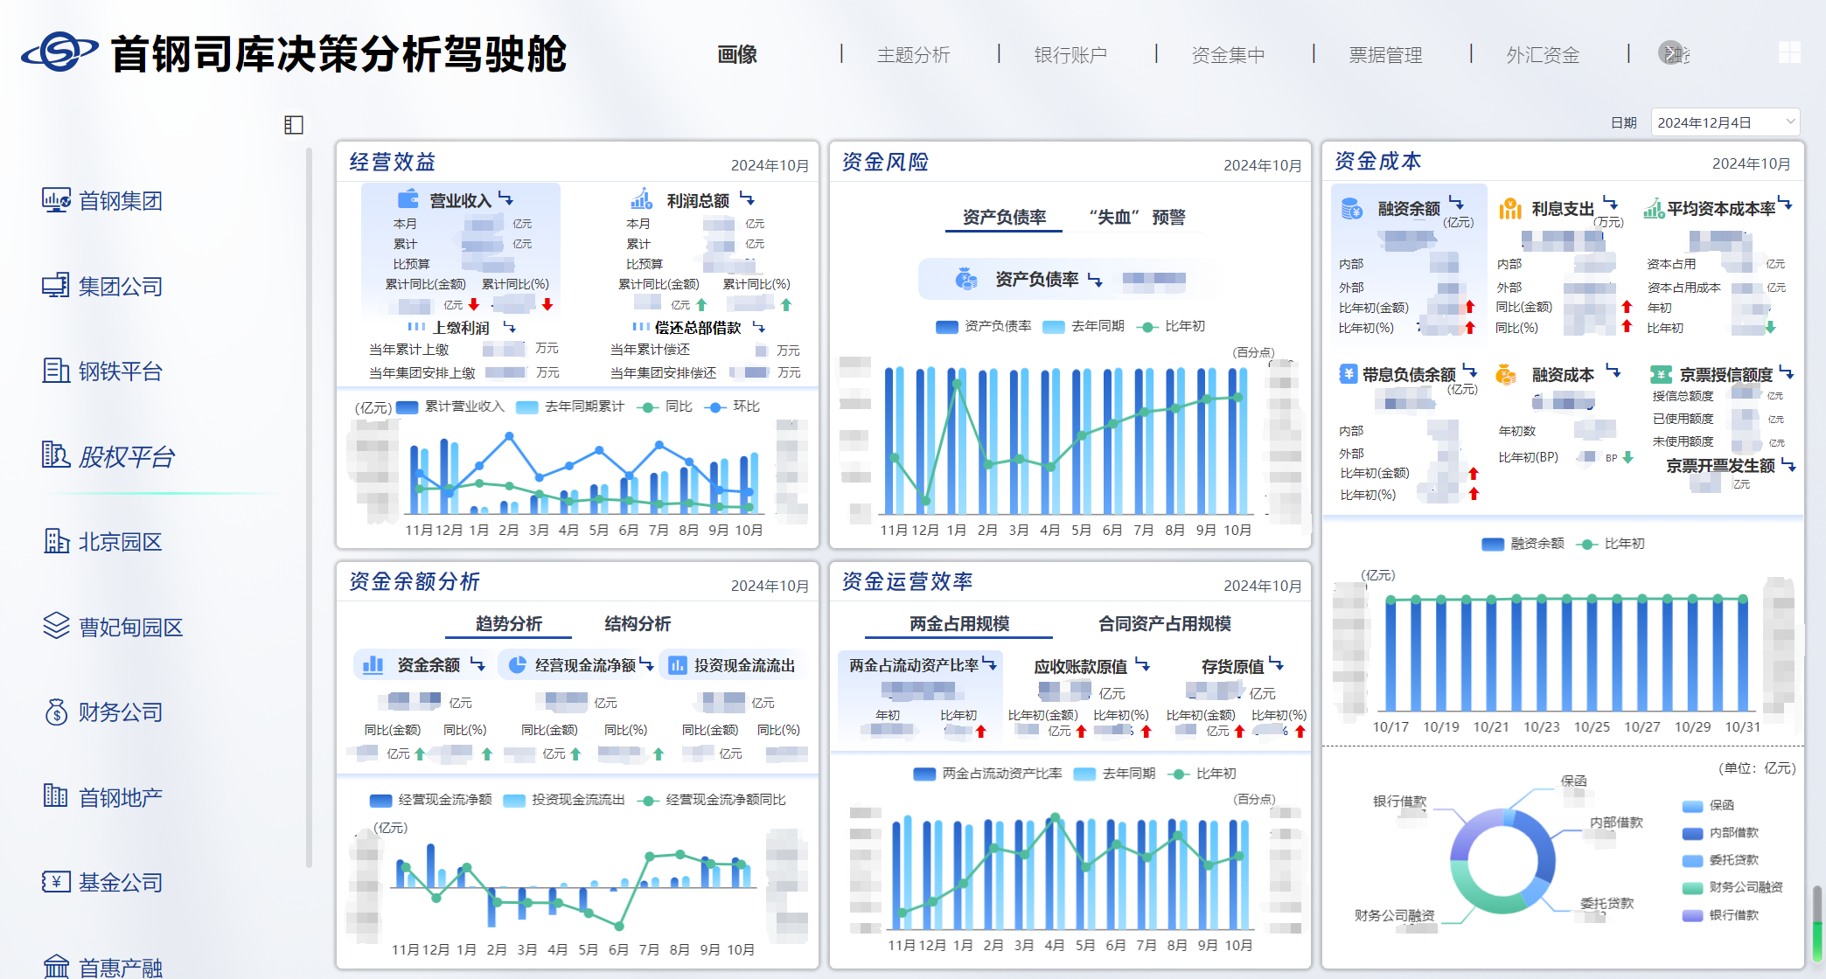Click the round icon beside 外汇资金 tab
The image size is (1826, 979).
[x=1670, y=52]
